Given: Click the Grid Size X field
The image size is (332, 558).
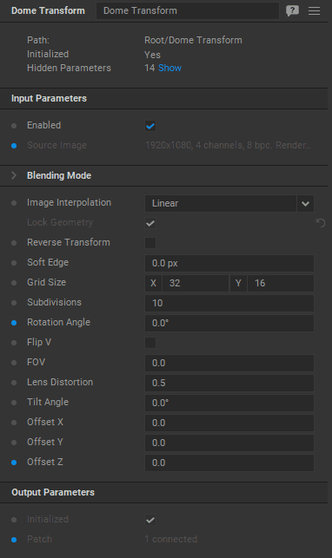Looking at the screenshot, I should click(196, 283).
